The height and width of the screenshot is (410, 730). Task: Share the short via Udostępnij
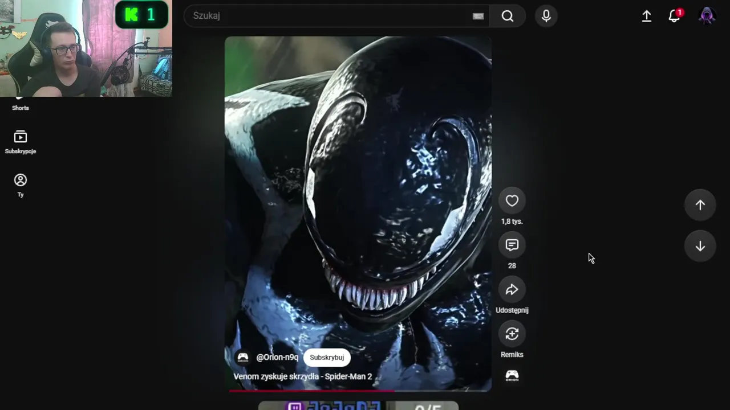[512, 289]
